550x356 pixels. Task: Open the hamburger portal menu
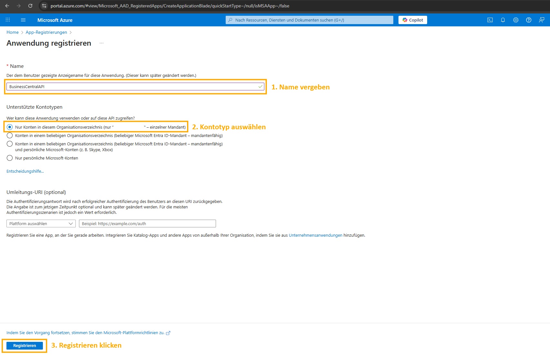[x=23, y=20]
